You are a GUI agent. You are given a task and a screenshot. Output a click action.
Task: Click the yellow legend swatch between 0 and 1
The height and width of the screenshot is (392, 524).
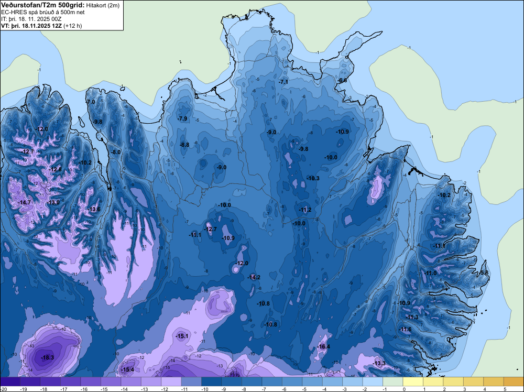413,382
